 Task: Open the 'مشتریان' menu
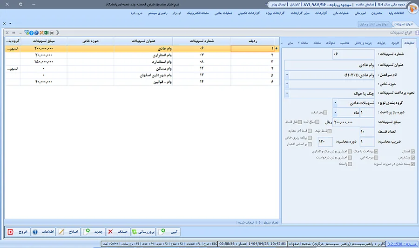coord(377,13)
